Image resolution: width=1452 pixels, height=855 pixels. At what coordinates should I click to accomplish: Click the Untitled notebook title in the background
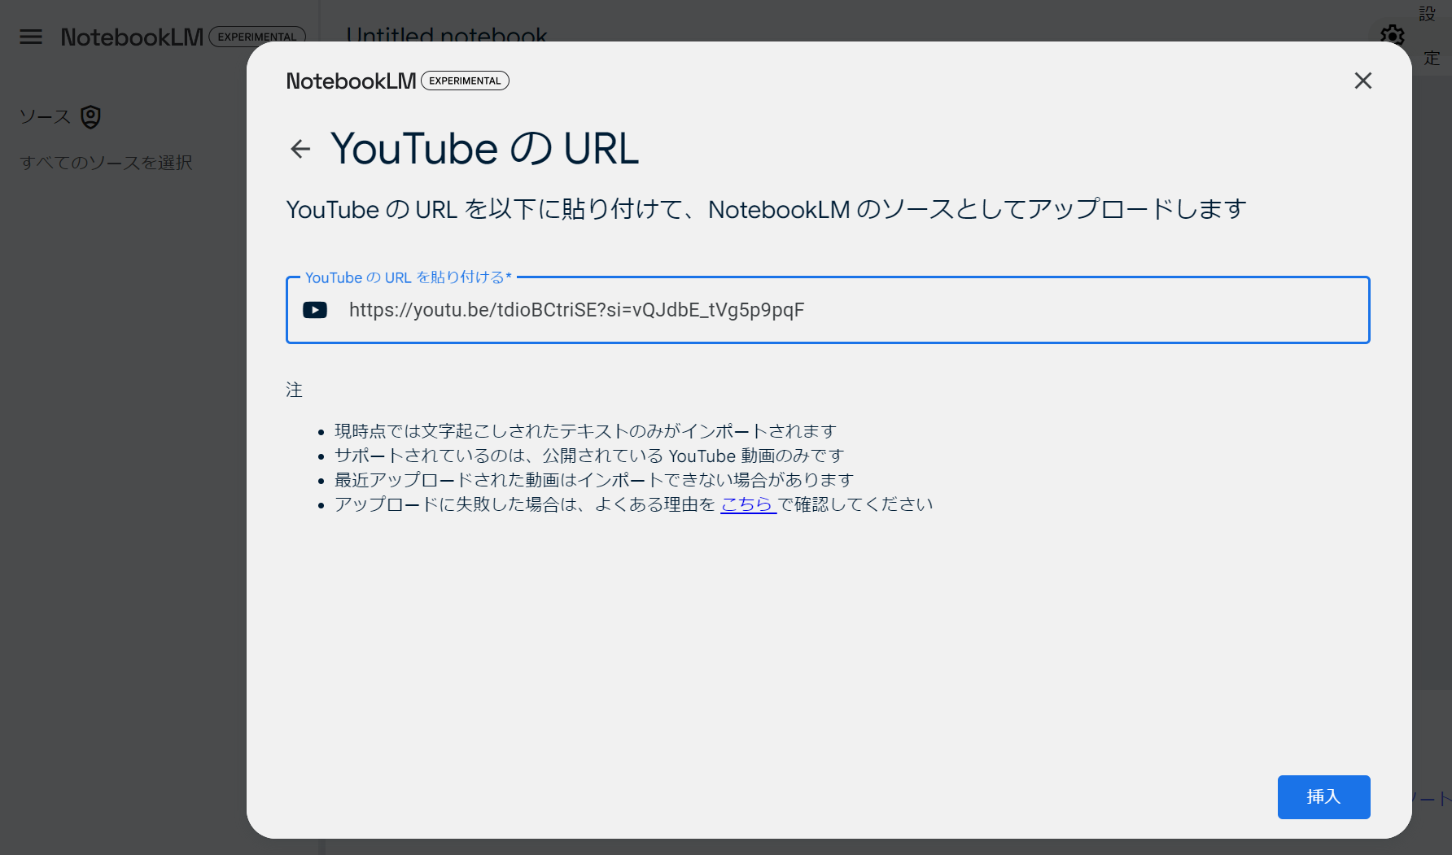(447, 35)
